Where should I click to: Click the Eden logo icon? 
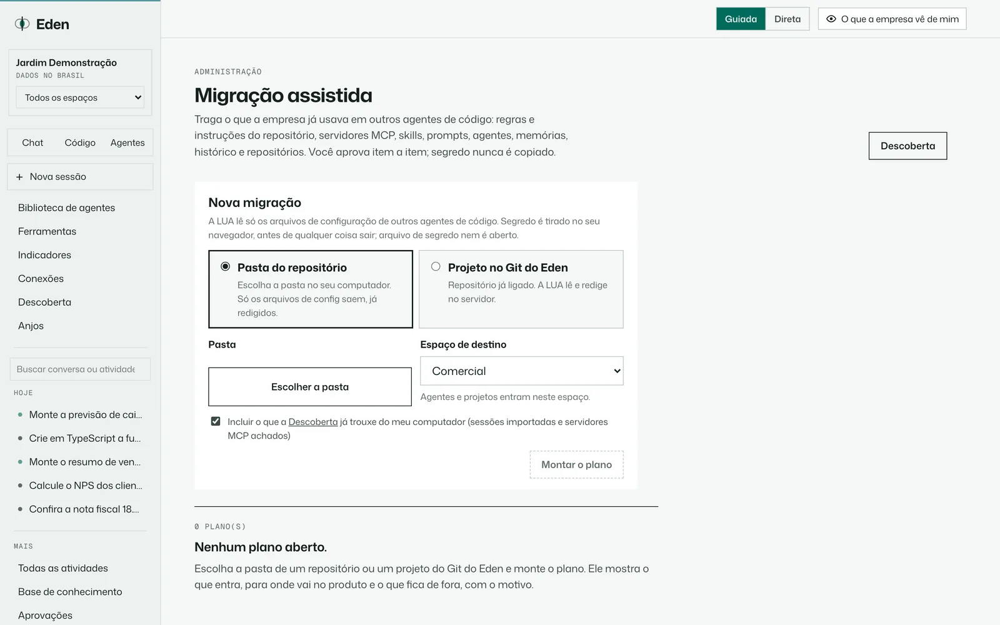tap(22, 24)
